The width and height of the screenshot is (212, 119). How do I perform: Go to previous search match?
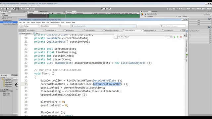click(174, 37)
